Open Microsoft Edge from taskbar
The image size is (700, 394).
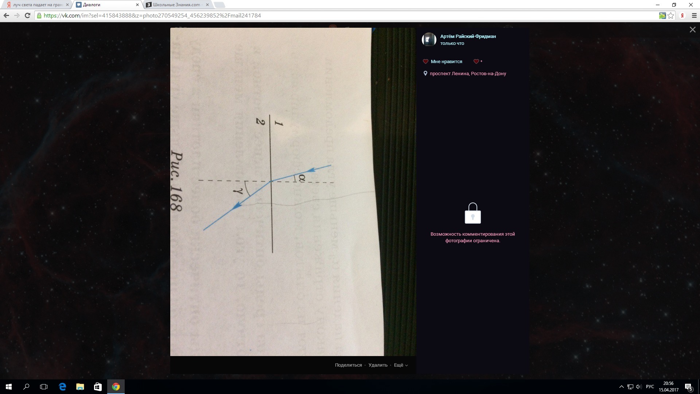pyautogui.click(x=62, y=387)
